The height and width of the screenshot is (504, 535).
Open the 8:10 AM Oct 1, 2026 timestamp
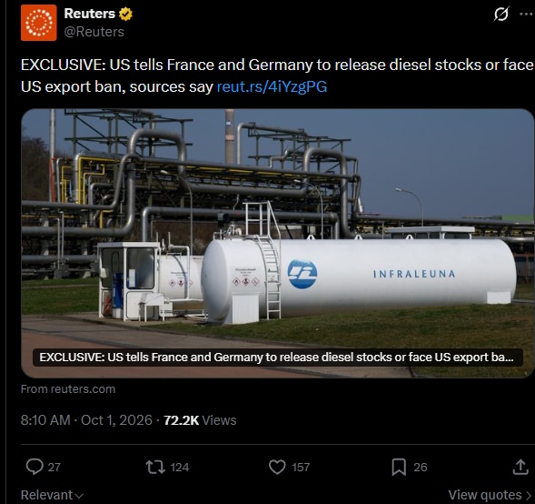[x=86, y=420]
